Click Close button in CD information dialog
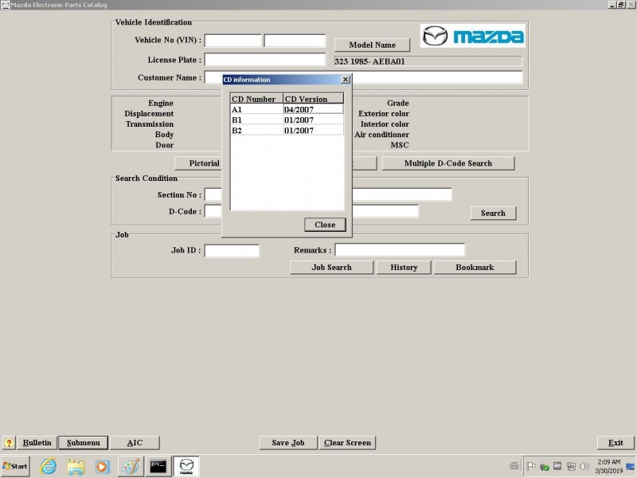This screenshot has height=478, width=637. pyautogui.click(x=325, y=225)
